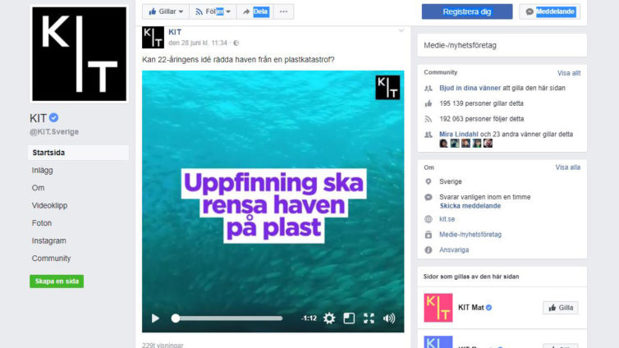The image size is (619, 348).
Task: Click the Registrera dig button
Action: pos(467,11)
